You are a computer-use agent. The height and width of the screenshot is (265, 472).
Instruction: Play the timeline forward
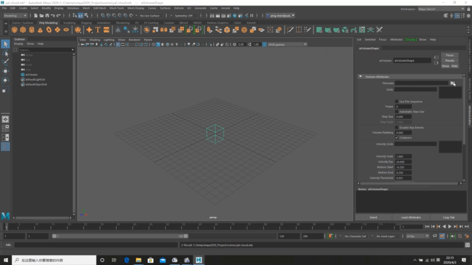tap(450, 227)
